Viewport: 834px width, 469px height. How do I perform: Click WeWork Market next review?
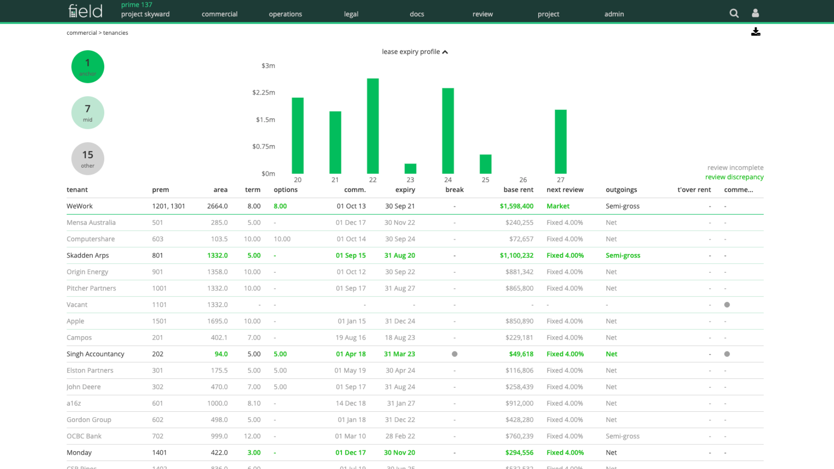[558, 206]
